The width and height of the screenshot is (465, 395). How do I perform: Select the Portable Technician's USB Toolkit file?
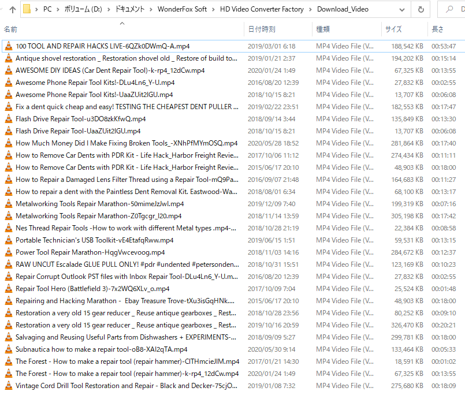coord(94,240)
